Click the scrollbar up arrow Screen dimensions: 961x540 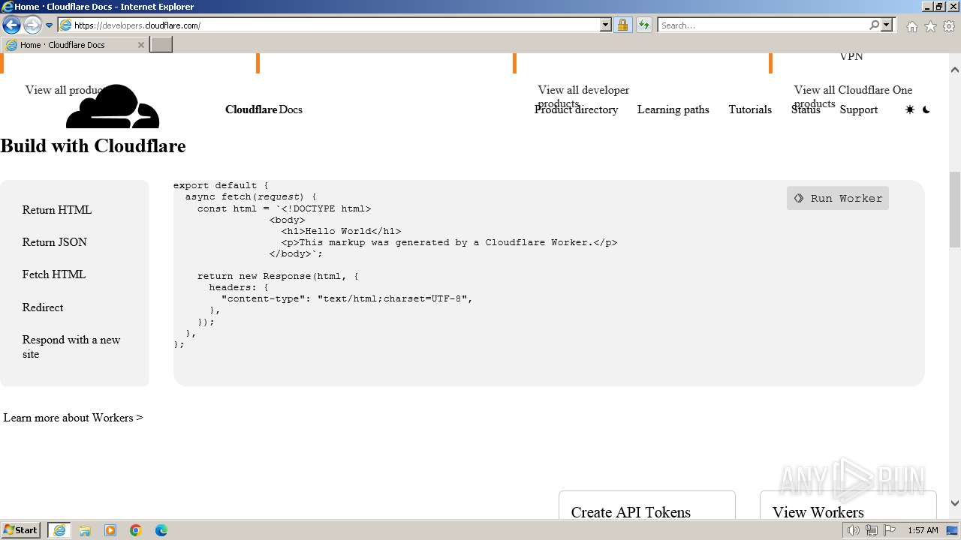pos(955,70)
